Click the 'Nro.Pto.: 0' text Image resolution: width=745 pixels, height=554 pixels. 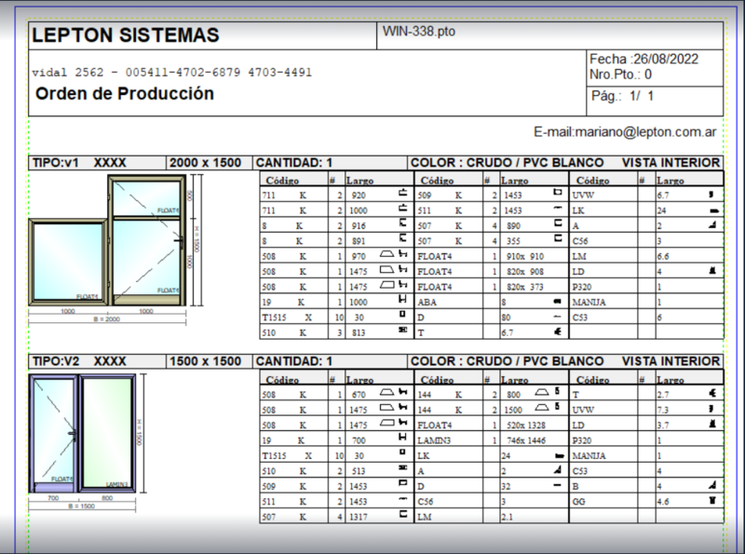click(x=620, y=74)
